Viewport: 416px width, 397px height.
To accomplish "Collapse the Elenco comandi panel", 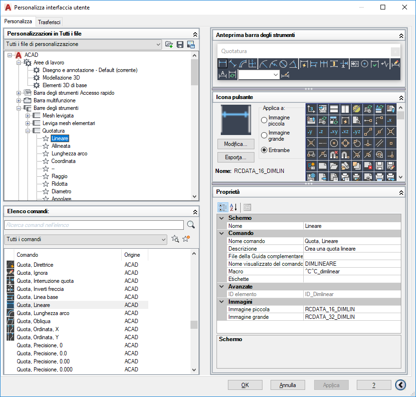I will (195, 212).
